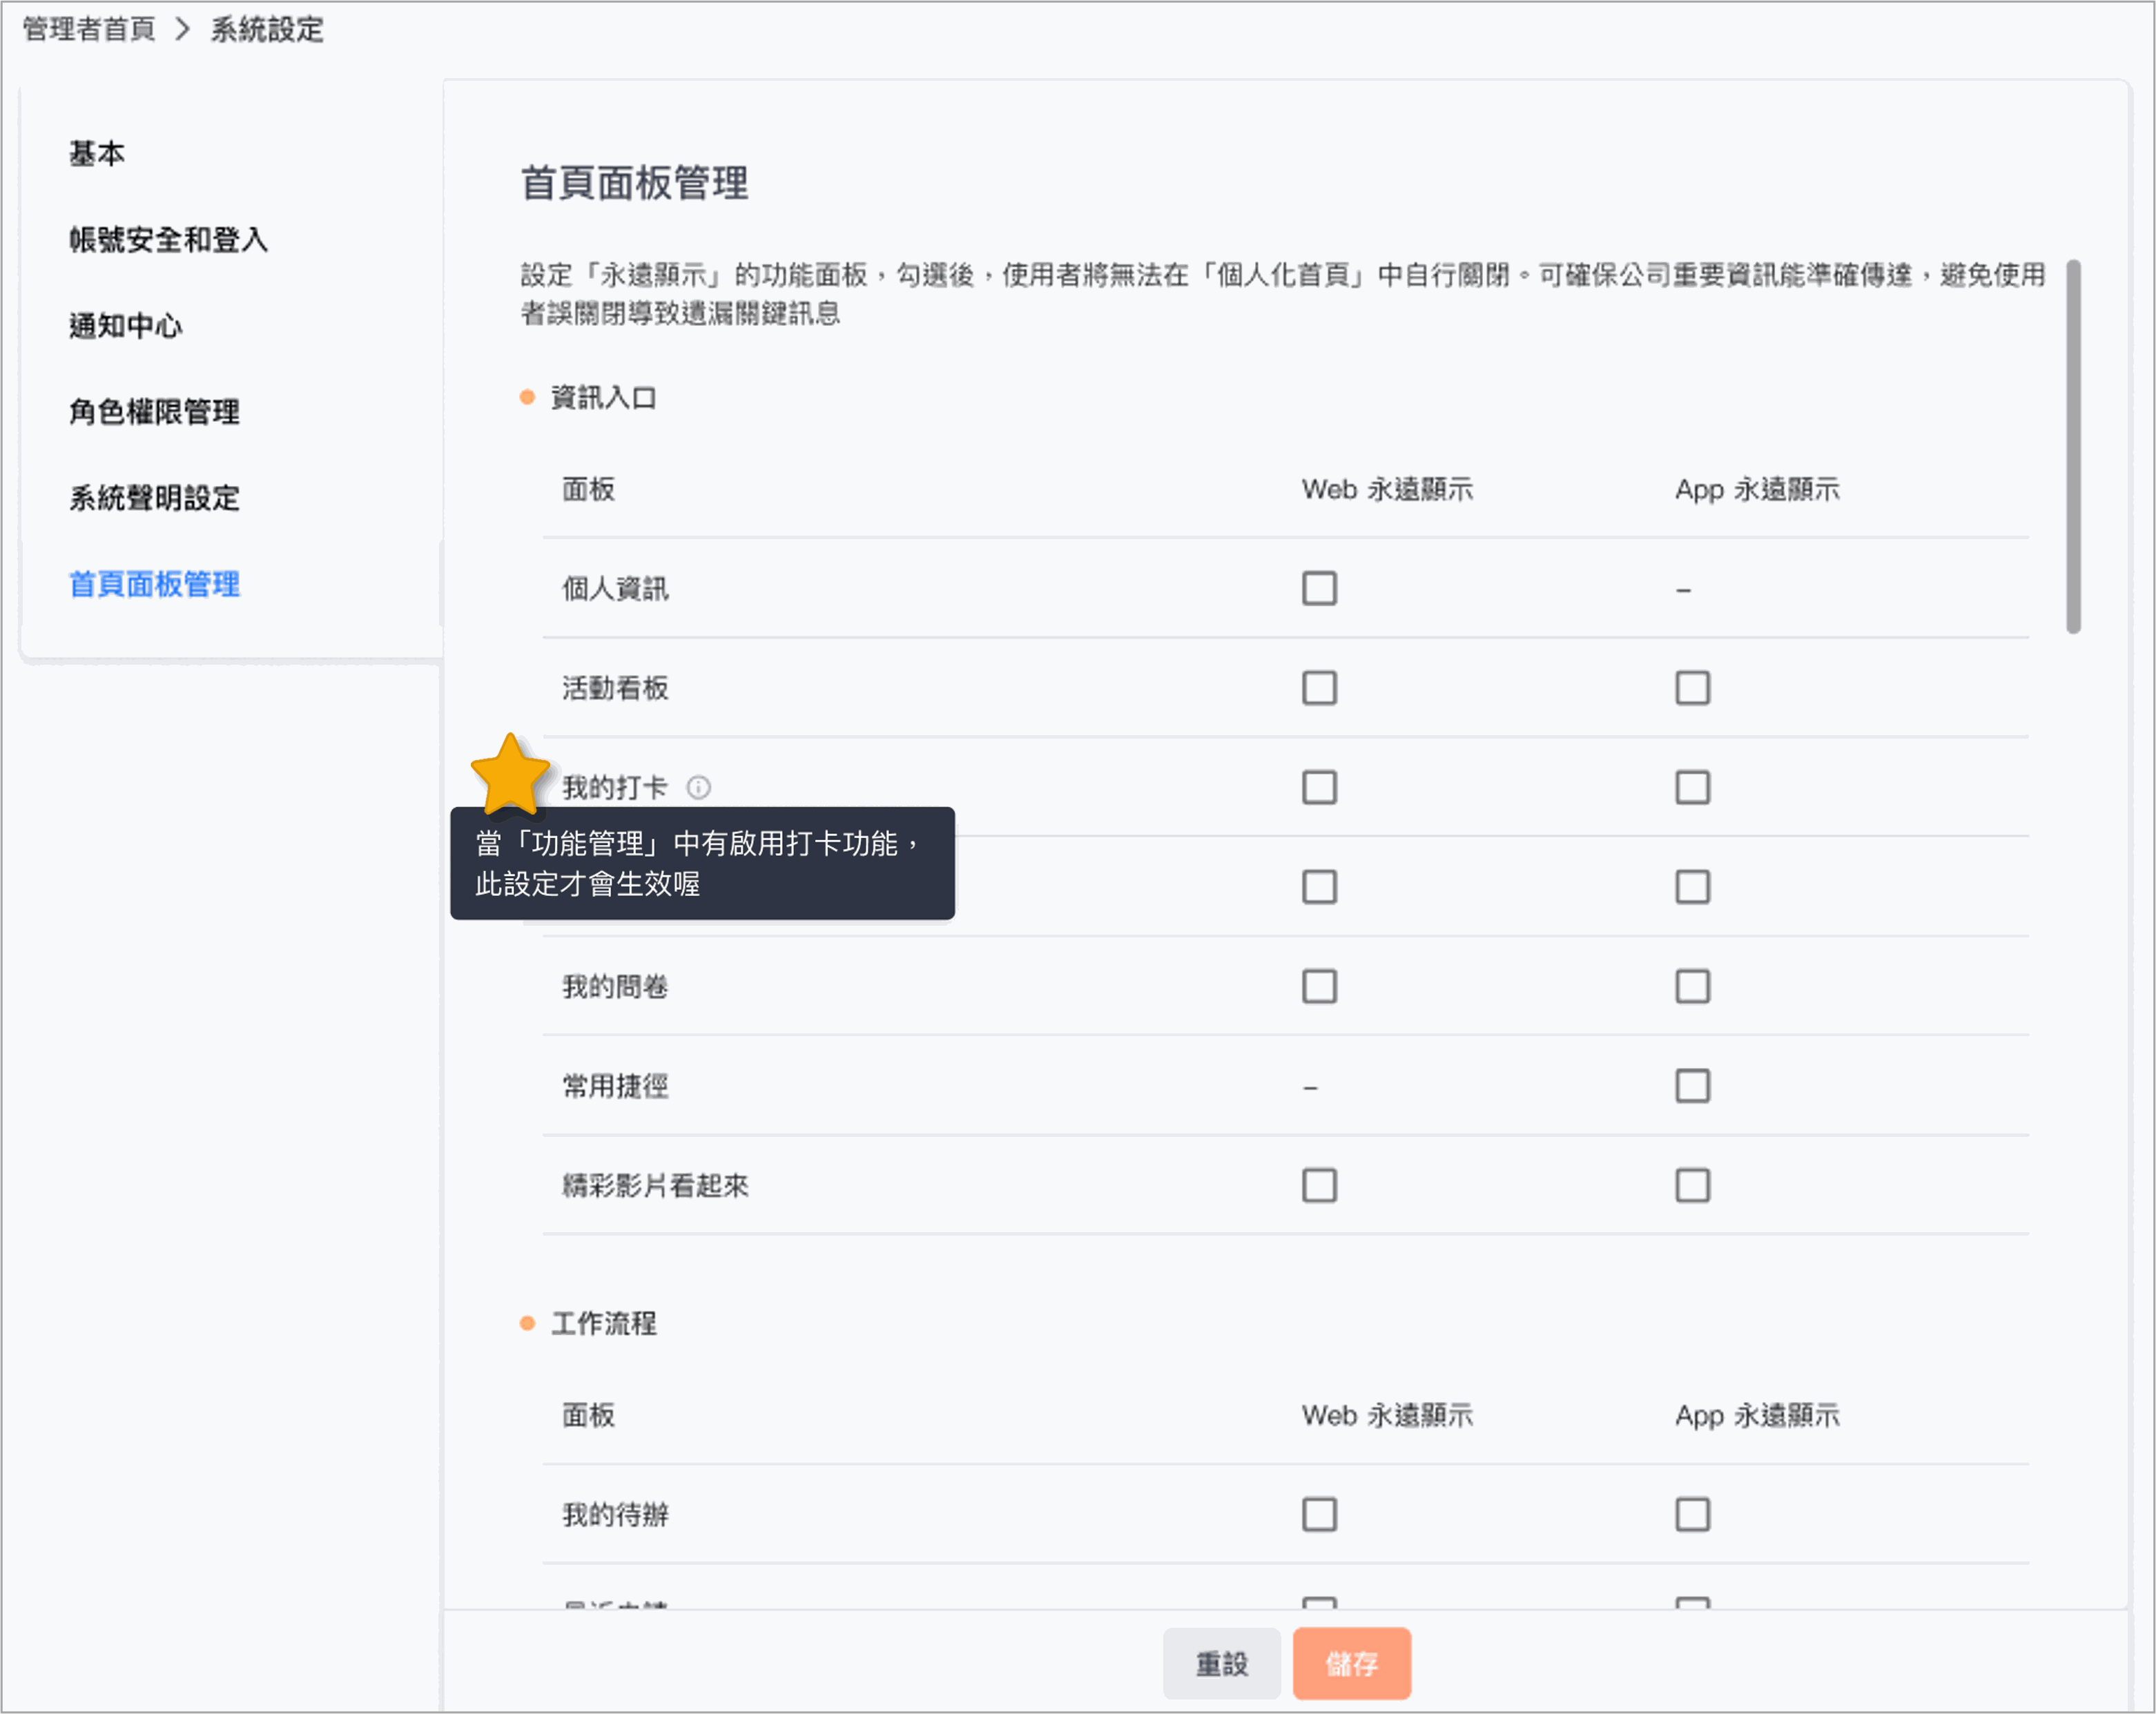Navigate to 管理者首頁 breadcrumb link

[88, 29]
